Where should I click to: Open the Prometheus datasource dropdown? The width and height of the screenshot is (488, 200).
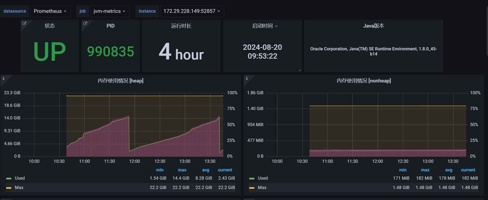50,11
